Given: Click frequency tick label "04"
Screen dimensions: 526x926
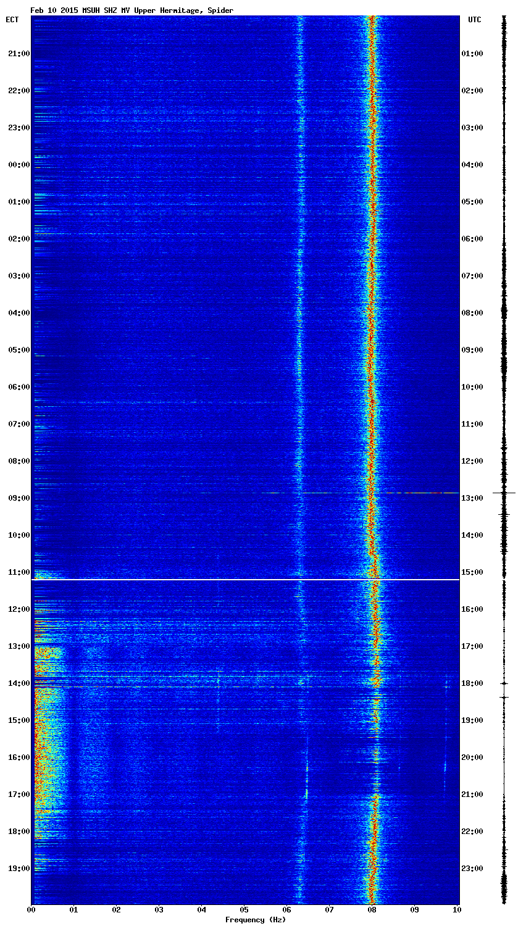Looking at the screenshot, I should click(201, 910).
